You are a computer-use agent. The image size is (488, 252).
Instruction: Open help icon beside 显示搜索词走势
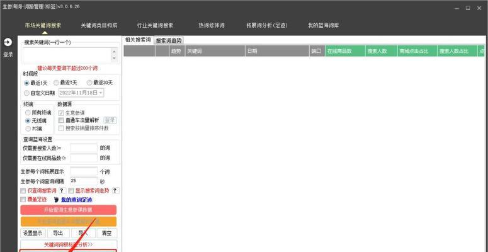(115, 191)
